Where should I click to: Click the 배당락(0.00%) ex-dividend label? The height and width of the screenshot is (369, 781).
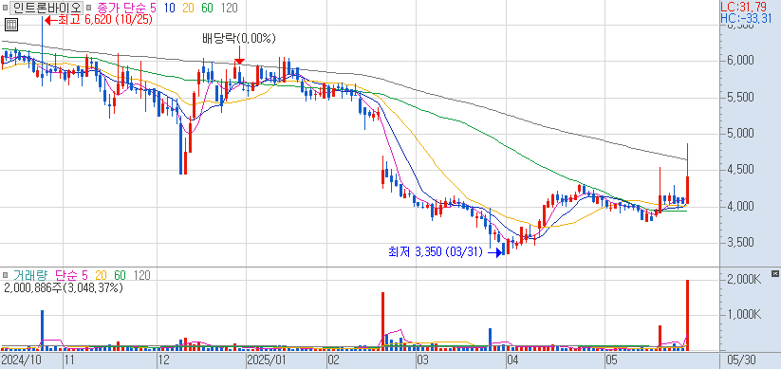coord(238,38)
